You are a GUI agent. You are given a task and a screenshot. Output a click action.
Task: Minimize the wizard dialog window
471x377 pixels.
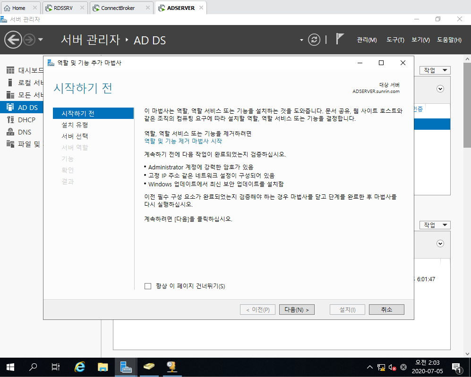360,63
